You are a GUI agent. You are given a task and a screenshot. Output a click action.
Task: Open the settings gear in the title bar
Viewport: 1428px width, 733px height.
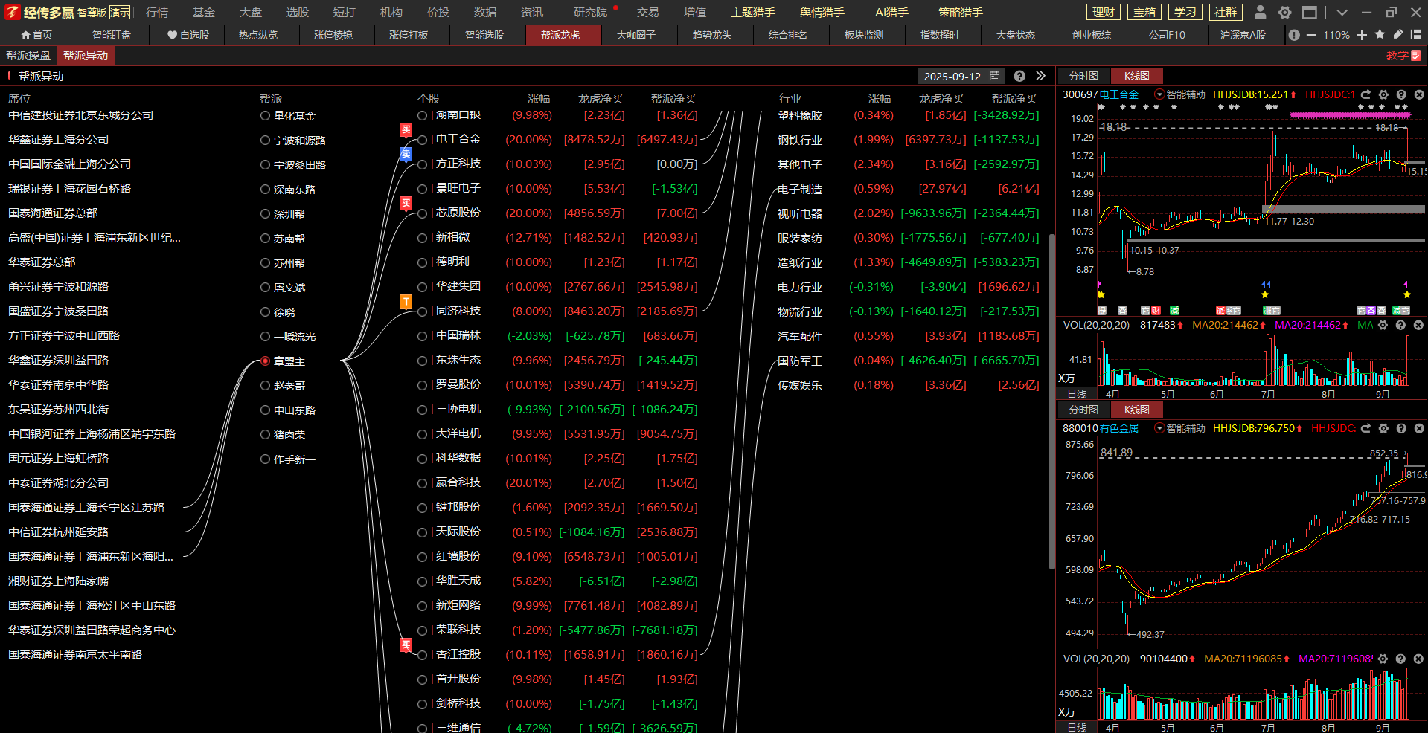(x=1284, y=12)
